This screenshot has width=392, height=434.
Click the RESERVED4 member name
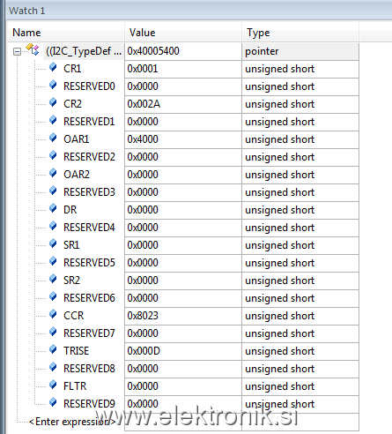[x=89, y=228]
